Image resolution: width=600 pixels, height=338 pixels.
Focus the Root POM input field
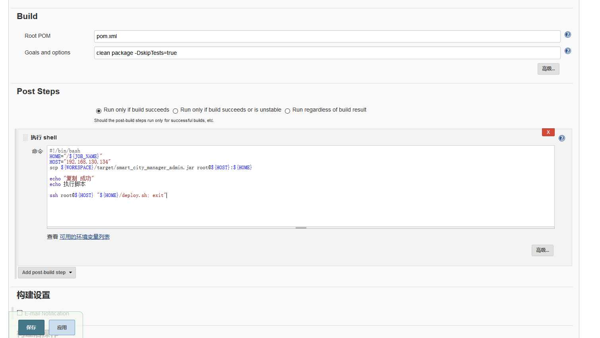(327, 36)
